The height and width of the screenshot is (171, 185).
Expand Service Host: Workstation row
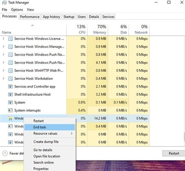pos(3,79)
